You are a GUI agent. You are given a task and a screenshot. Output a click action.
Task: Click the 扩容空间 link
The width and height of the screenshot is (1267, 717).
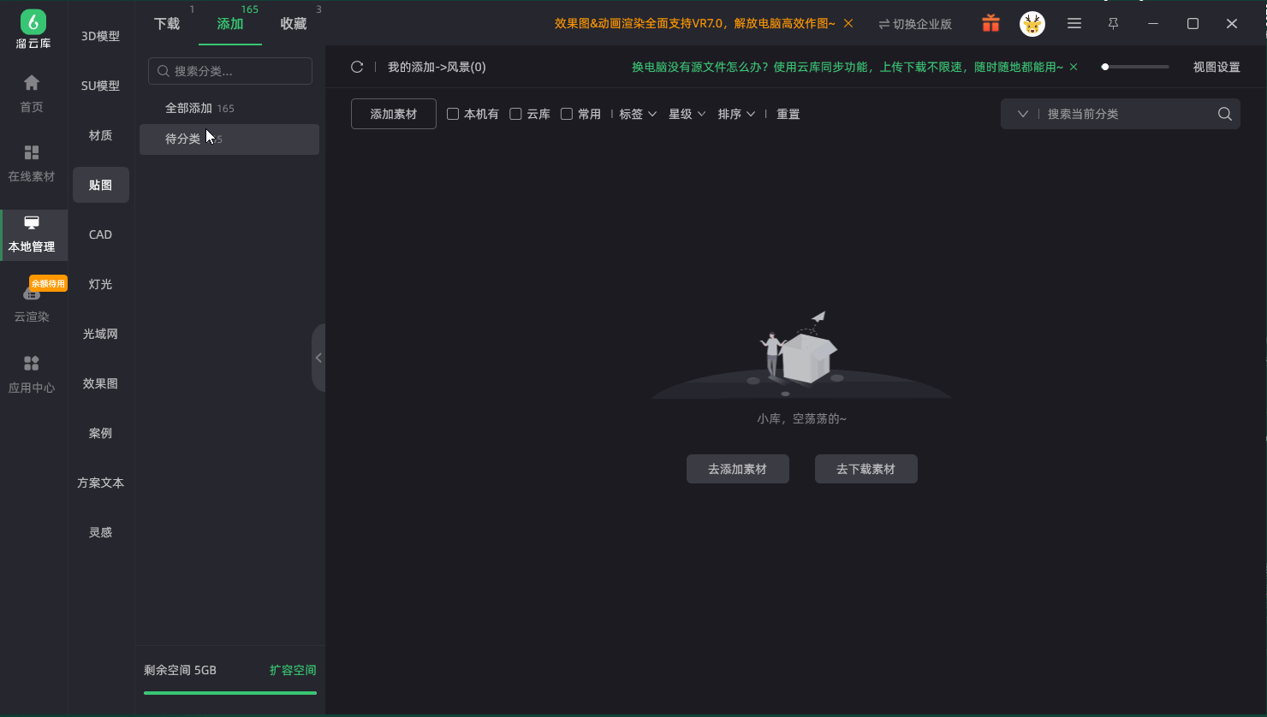293,670
